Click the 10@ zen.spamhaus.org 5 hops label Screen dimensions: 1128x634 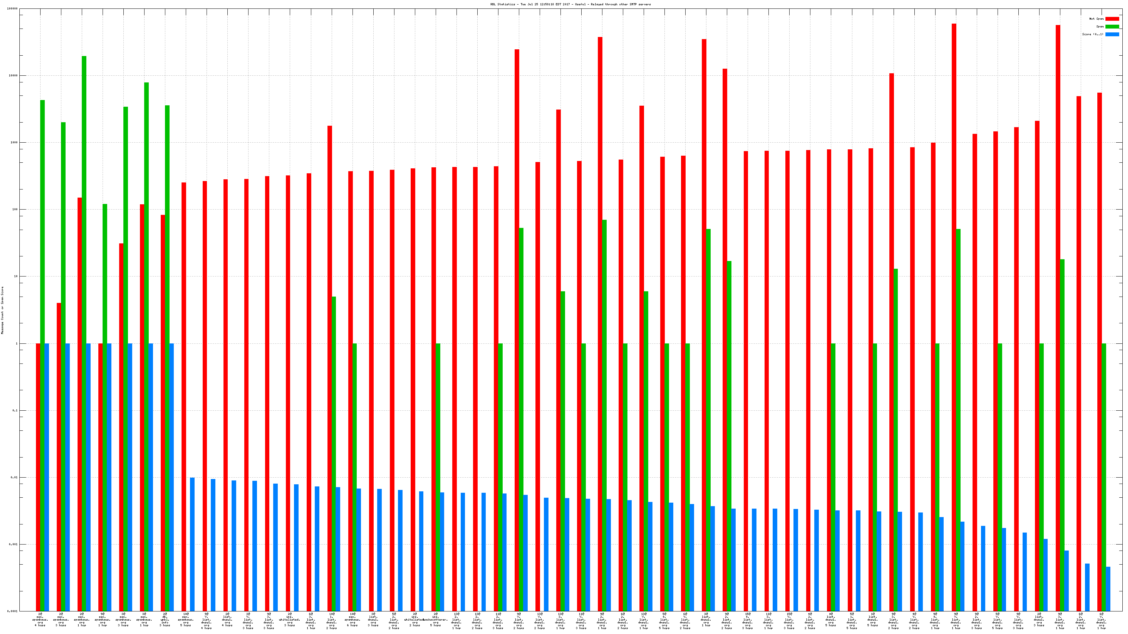click(x=186, y=620)
